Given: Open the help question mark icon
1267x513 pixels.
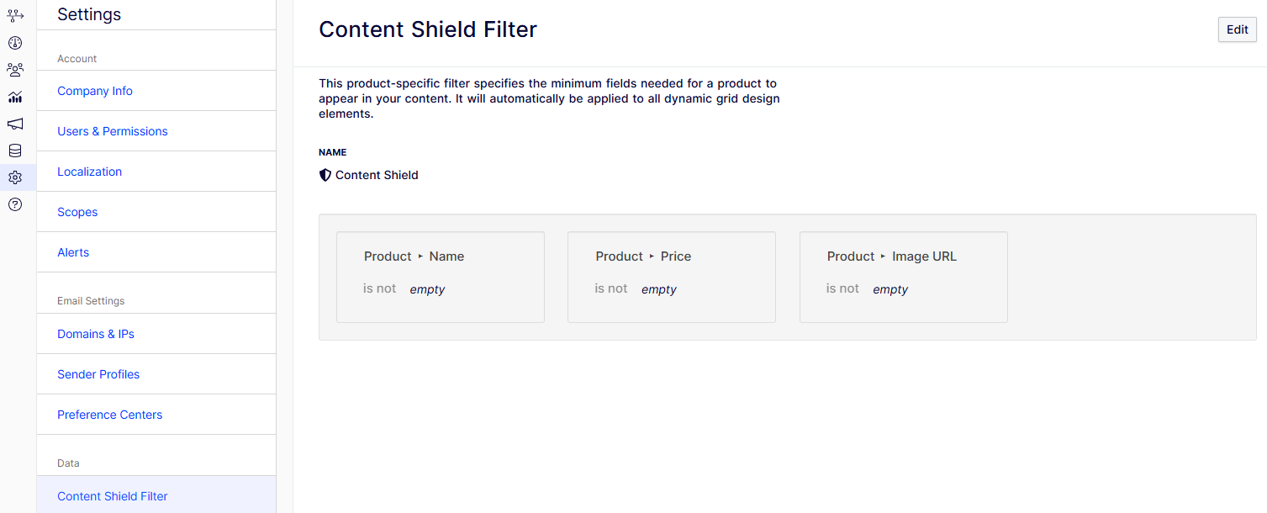Looking at the screenshot, I should click(x=15, y=204).
